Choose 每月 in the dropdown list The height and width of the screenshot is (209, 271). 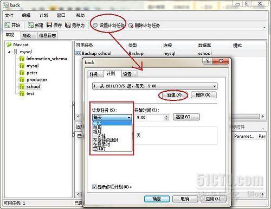112,132
